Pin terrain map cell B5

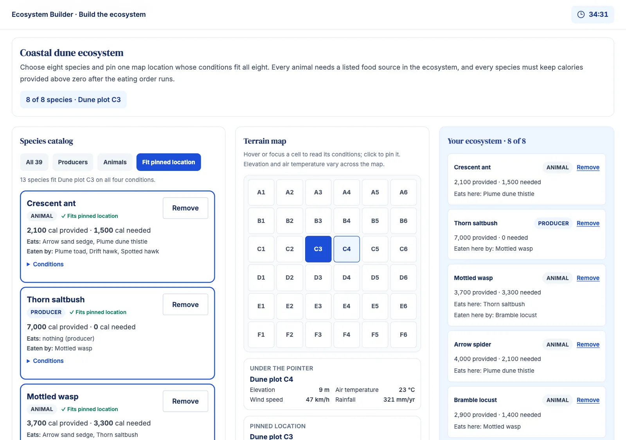(375, 221)
